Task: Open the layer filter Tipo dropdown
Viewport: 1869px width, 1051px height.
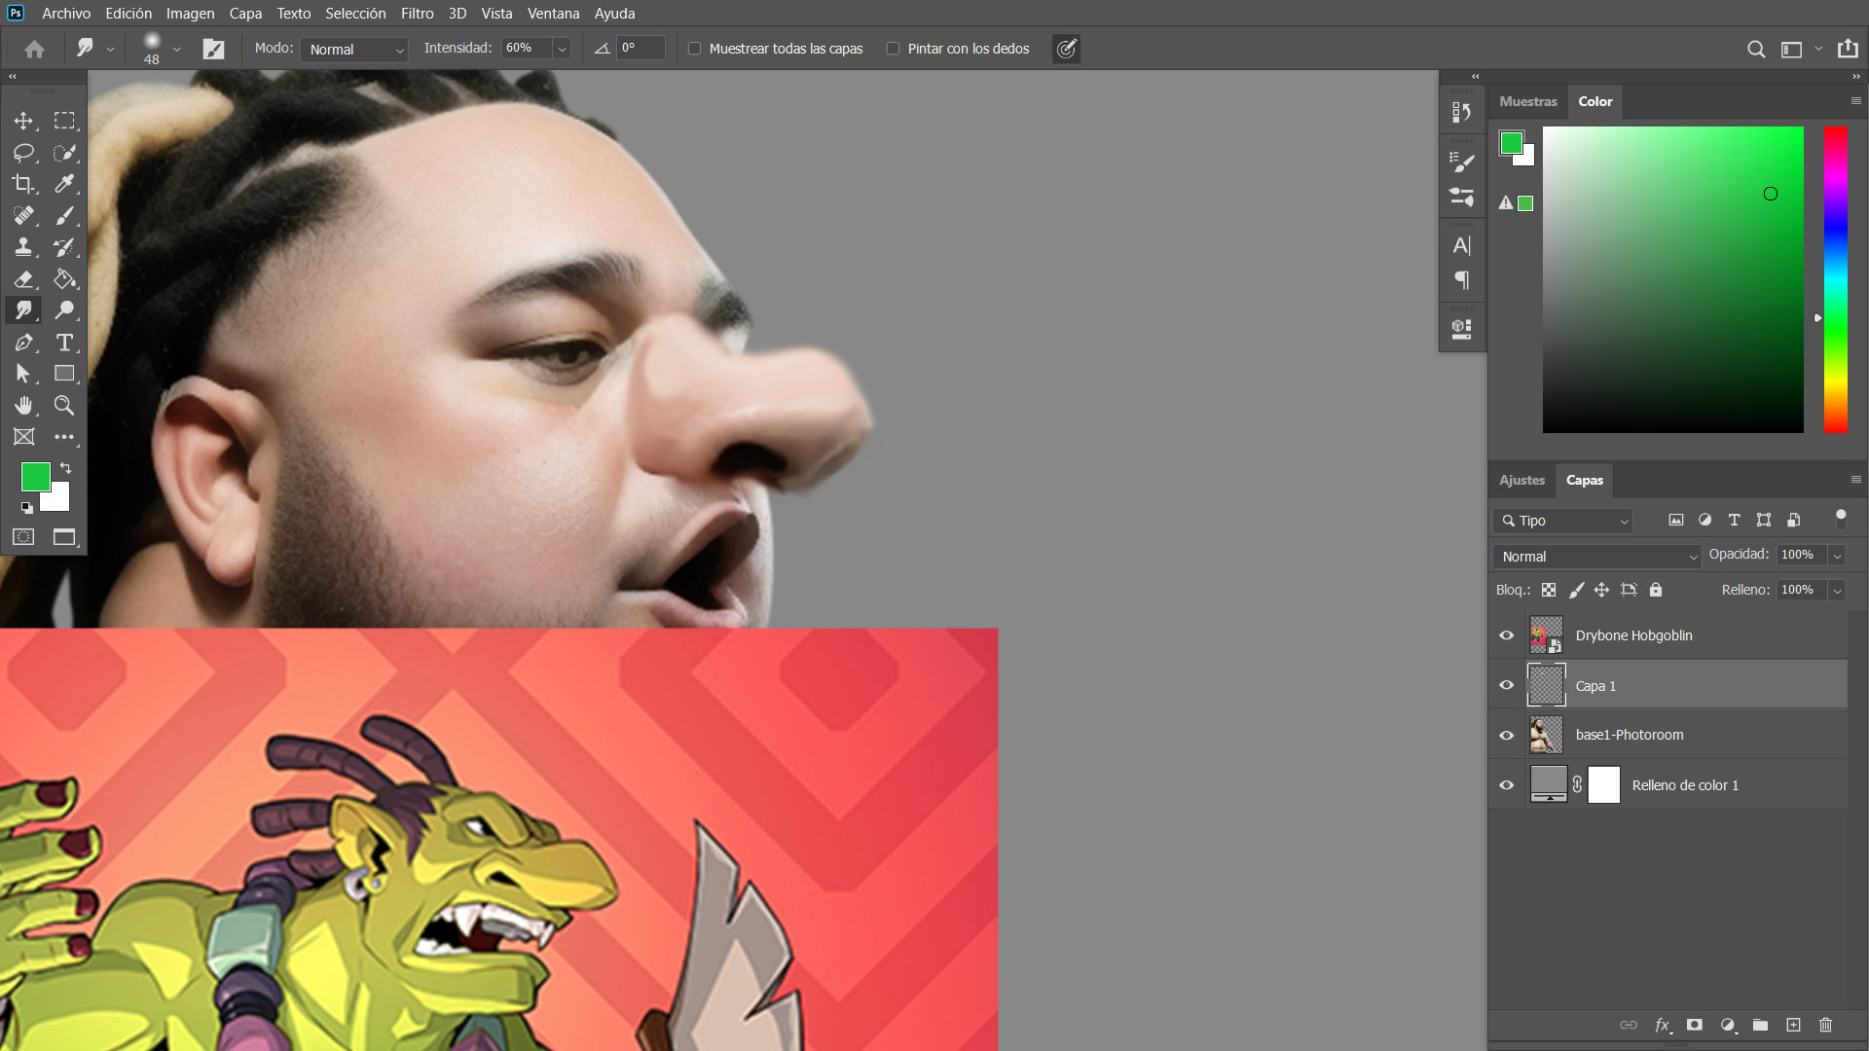Action: pyautogui.click(x=1563, y=521)
